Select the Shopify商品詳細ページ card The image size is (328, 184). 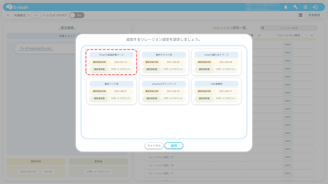click(x=111, y=62)
